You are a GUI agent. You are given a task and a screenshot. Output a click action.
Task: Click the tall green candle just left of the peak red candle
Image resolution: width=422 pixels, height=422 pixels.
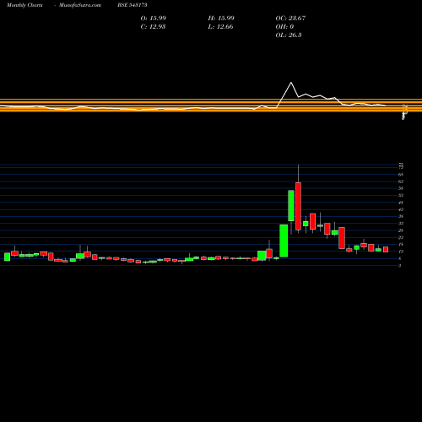(x=291, y=206)
